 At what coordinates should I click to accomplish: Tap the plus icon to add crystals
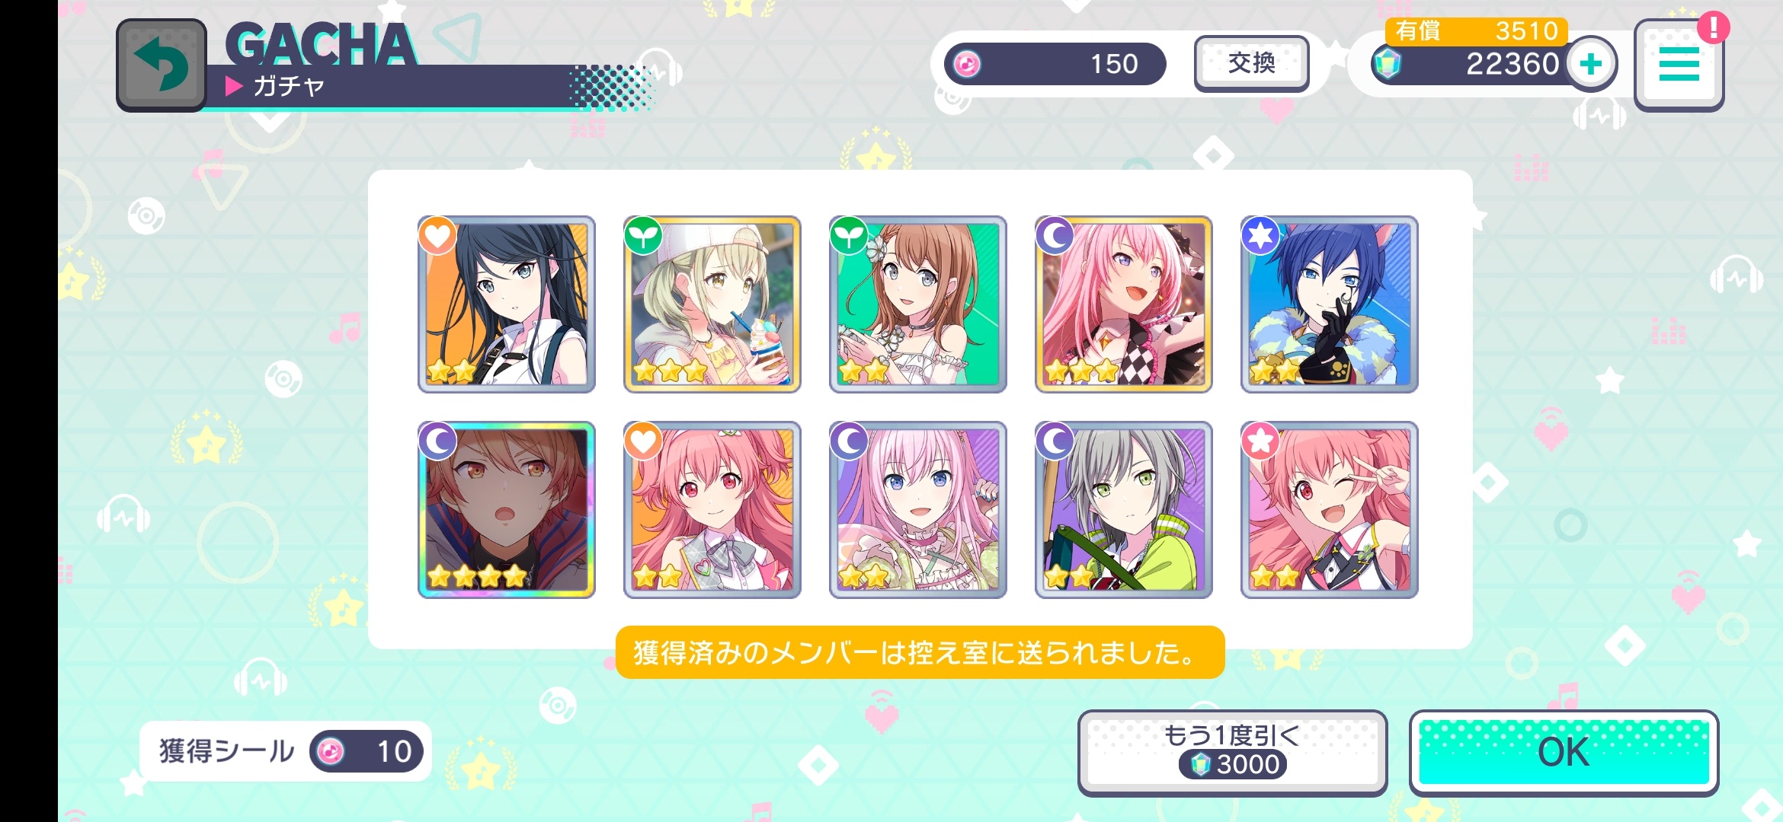coord(1591,64)
